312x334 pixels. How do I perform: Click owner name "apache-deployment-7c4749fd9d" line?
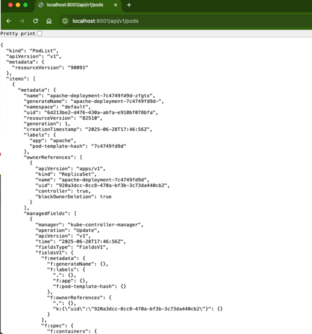pyautogui.click(x=92, y=180)
